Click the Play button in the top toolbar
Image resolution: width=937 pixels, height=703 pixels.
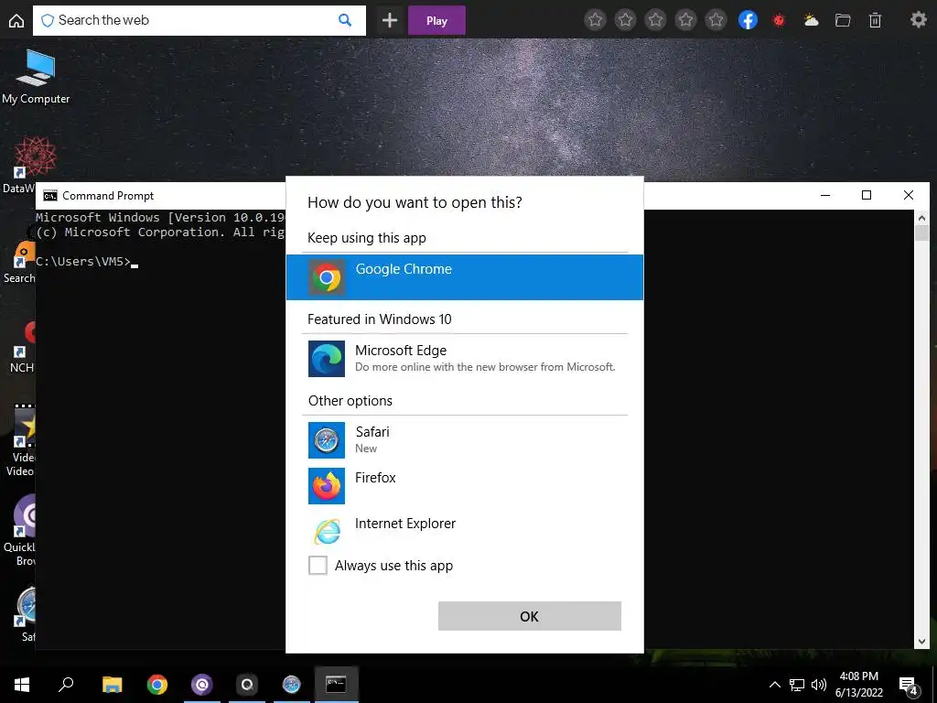tap(436, 20)
